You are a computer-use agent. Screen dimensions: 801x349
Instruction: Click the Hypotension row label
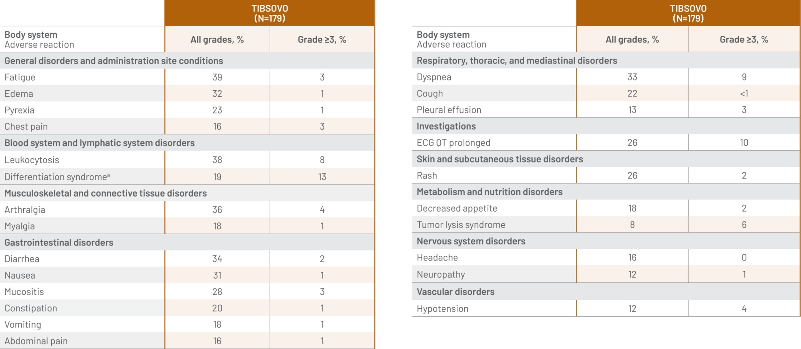442,309
